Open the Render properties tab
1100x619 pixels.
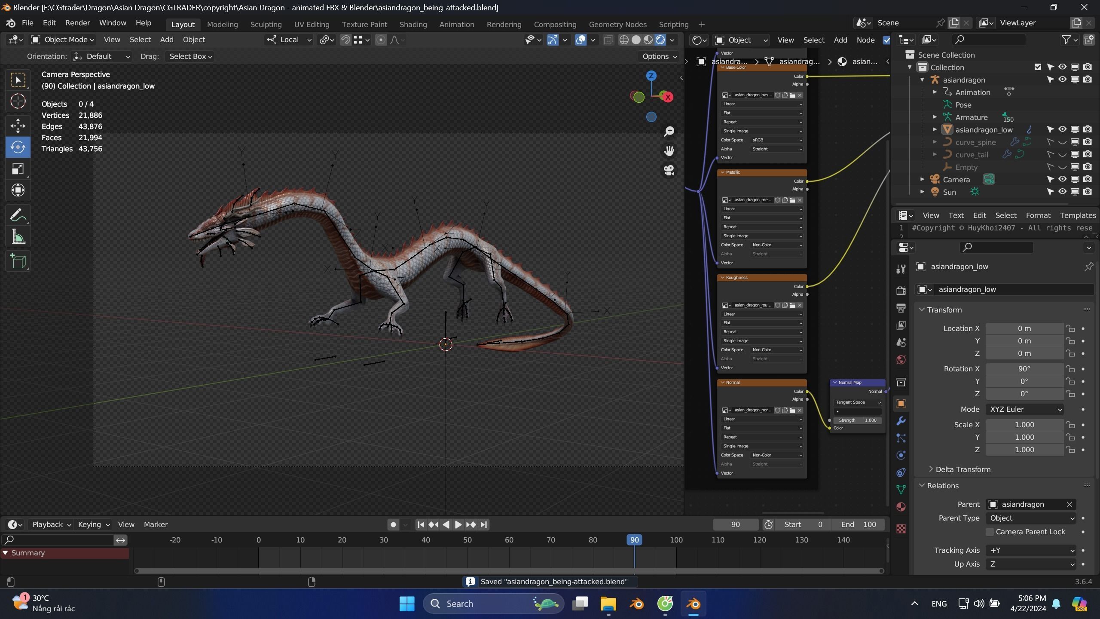coord(901,291)
